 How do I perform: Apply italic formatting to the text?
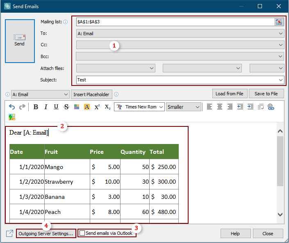[x=46, y=107]
